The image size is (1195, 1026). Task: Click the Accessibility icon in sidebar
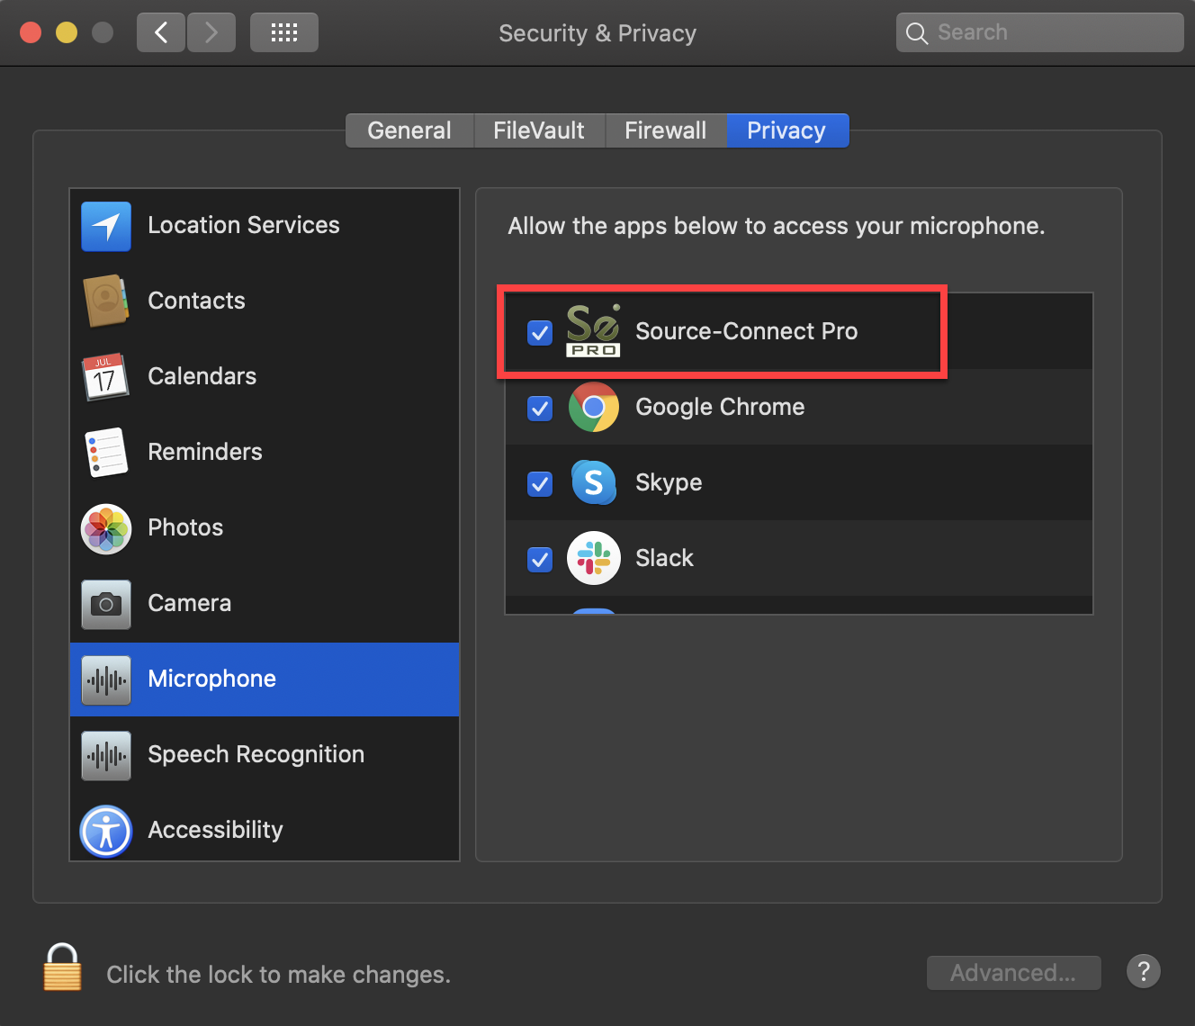click(106, 831)
